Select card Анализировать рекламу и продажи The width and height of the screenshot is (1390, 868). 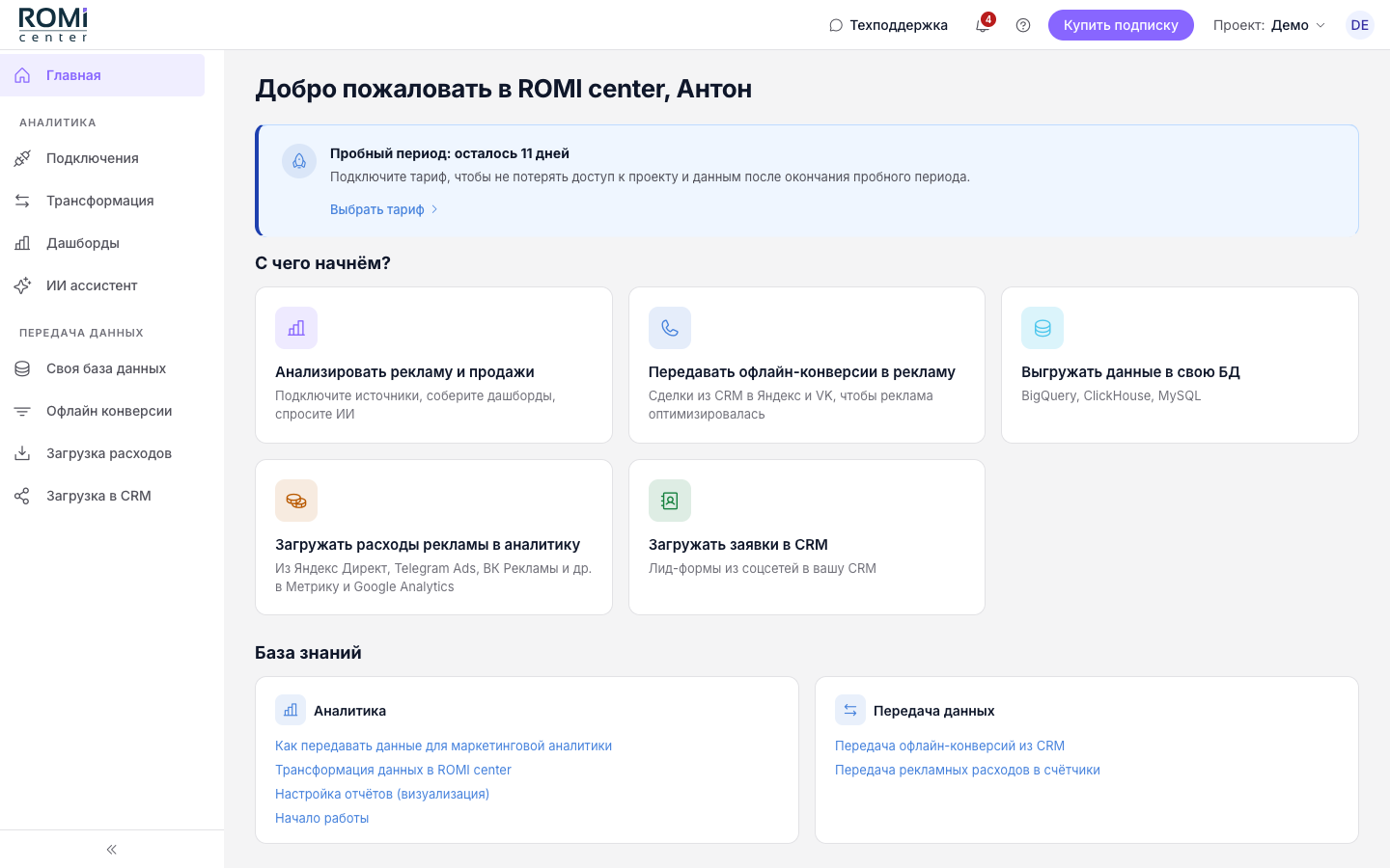[x=433, y=366]
